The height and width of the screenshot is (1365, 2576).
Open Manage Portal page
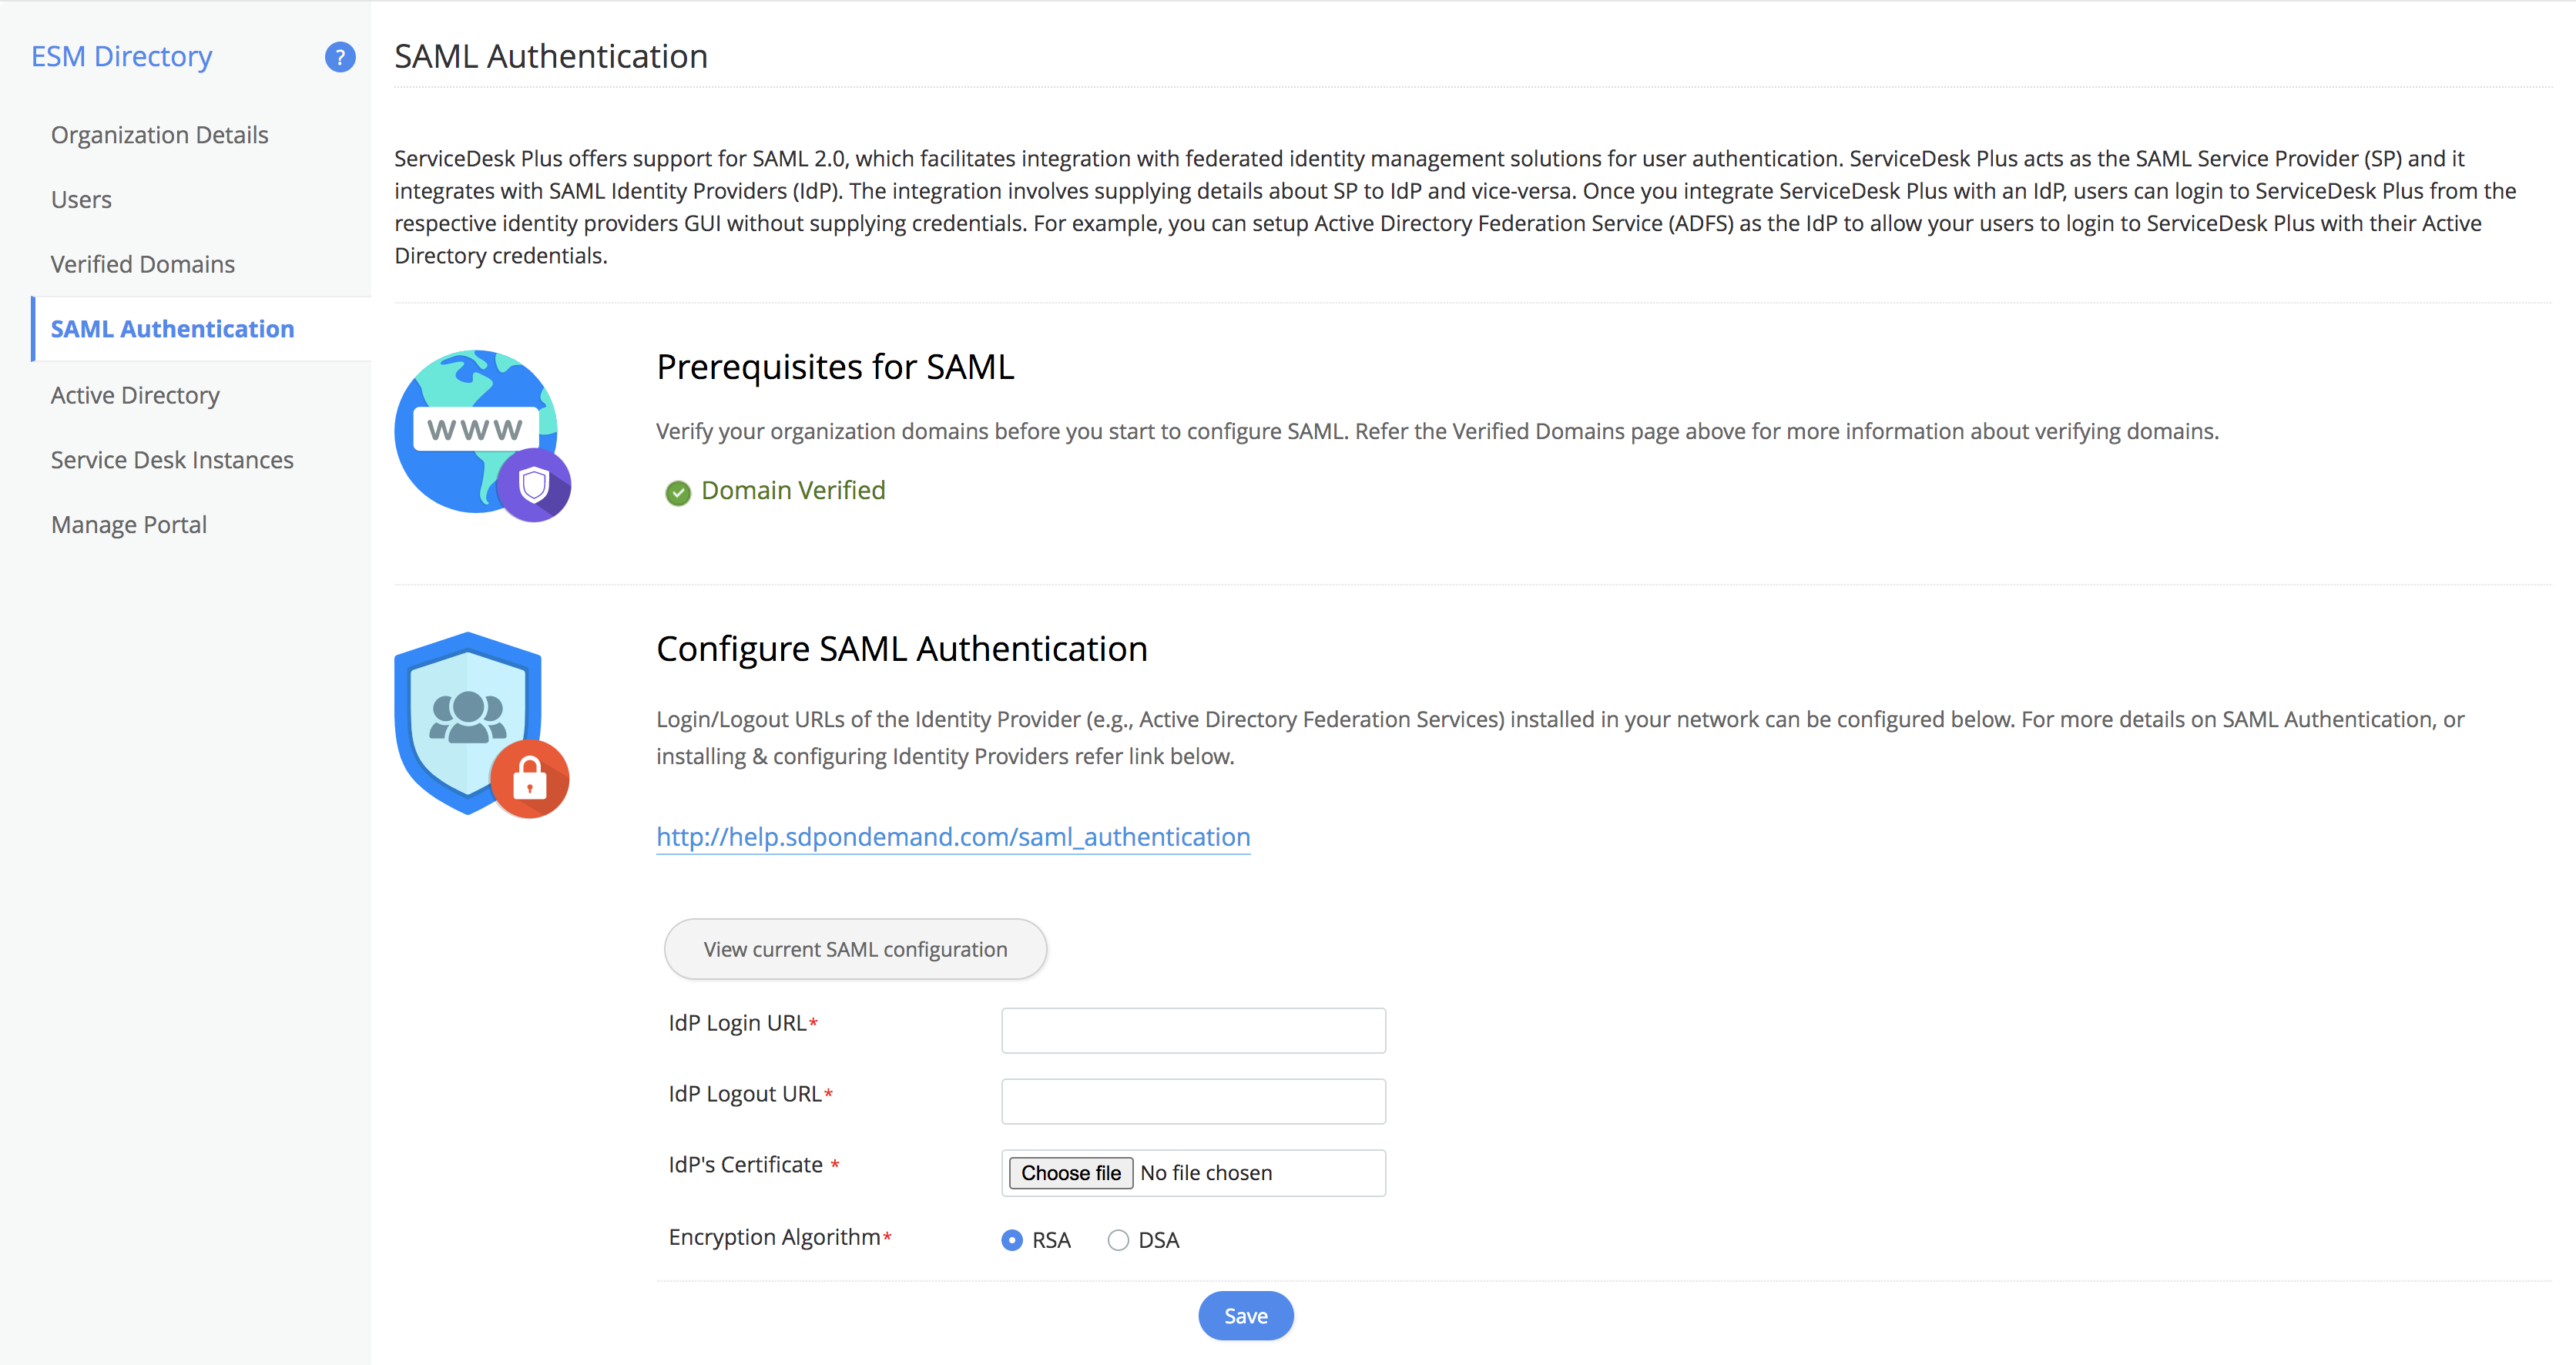129,525
